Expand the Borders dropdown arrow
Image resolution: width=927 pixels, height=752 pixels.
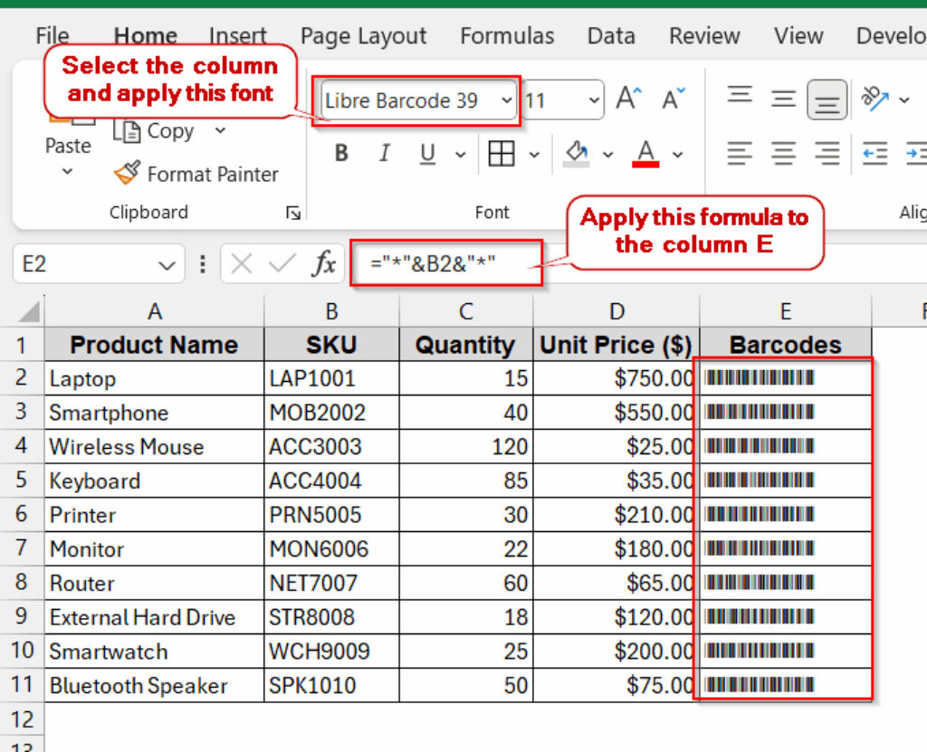[534, 154]
